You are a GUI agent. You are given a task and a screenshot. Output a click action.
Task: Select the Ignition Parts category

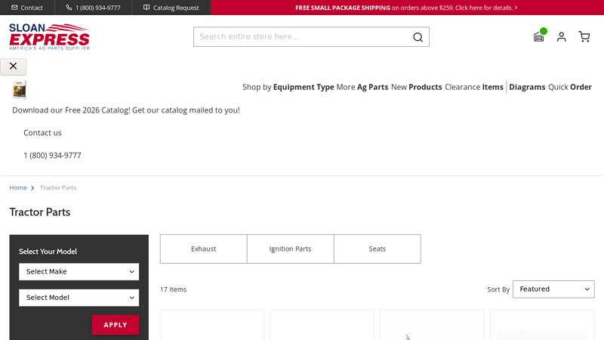point(290,249)
